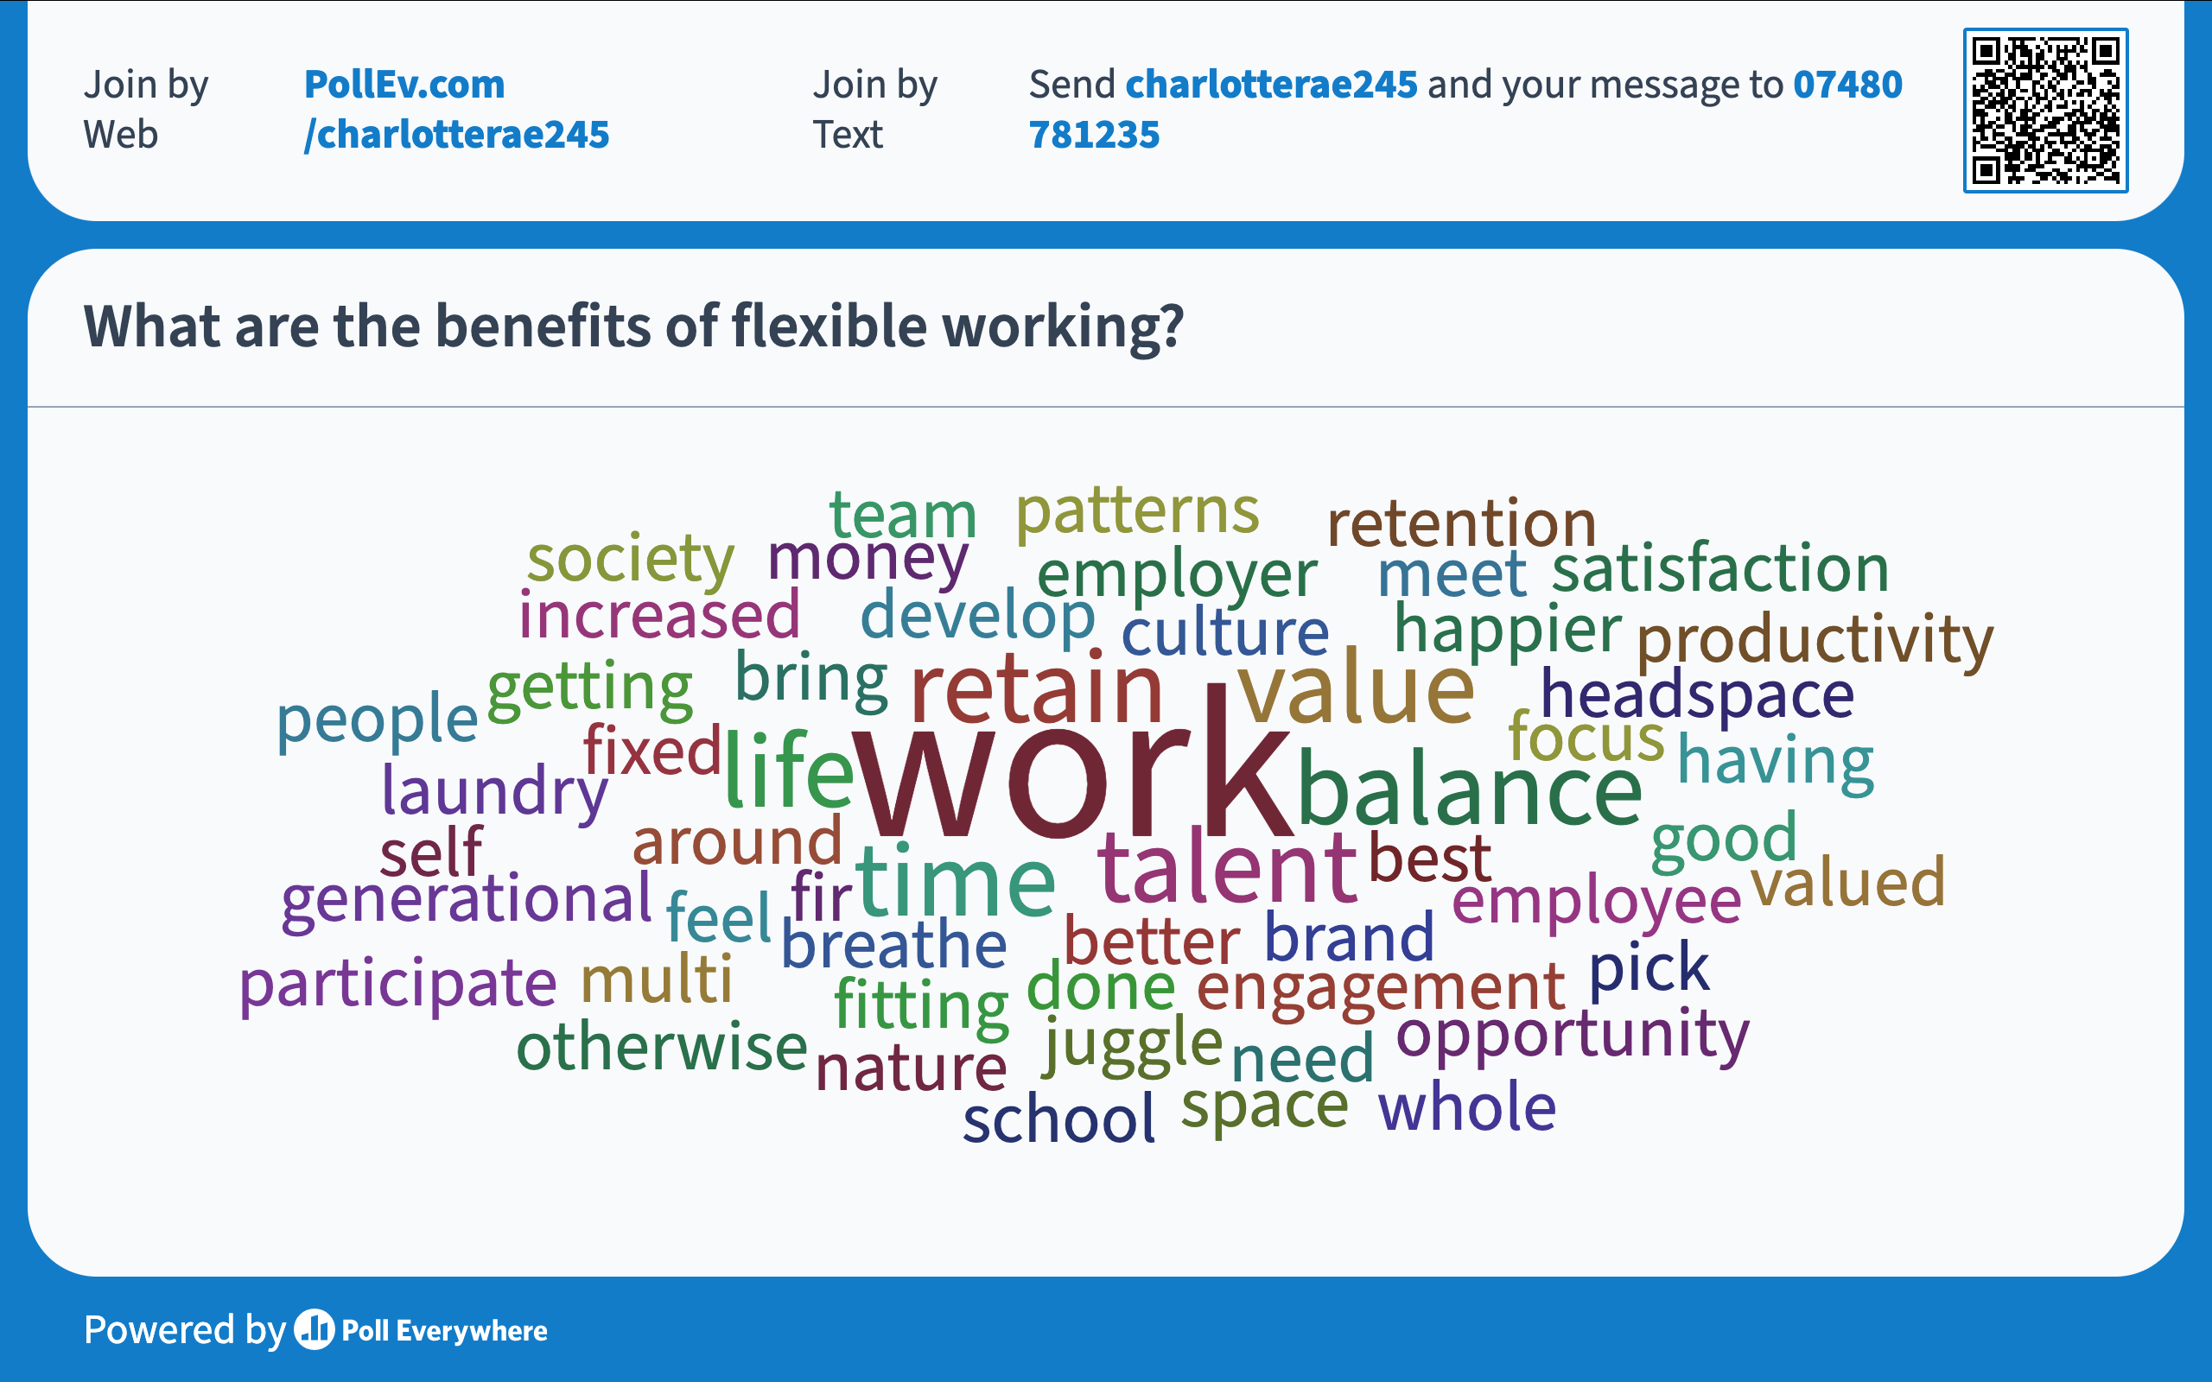2212x1382 pixels.
Task: Click the green word "life"
Action: (x=788, y=769)
